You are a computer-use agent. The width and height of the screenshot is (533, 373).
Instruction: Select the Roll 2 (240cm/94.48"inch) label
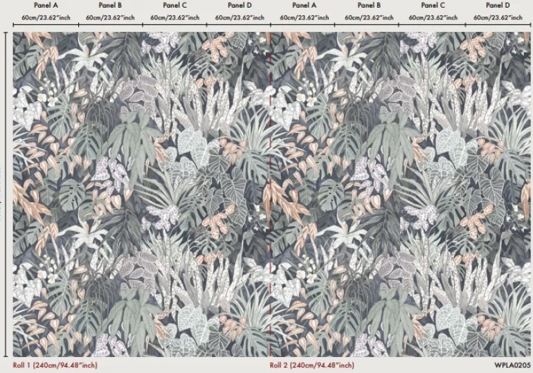coord(311,365)
